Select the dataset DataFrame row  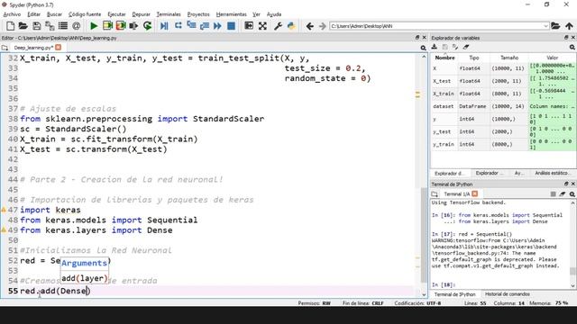click(x=503, y=106)
